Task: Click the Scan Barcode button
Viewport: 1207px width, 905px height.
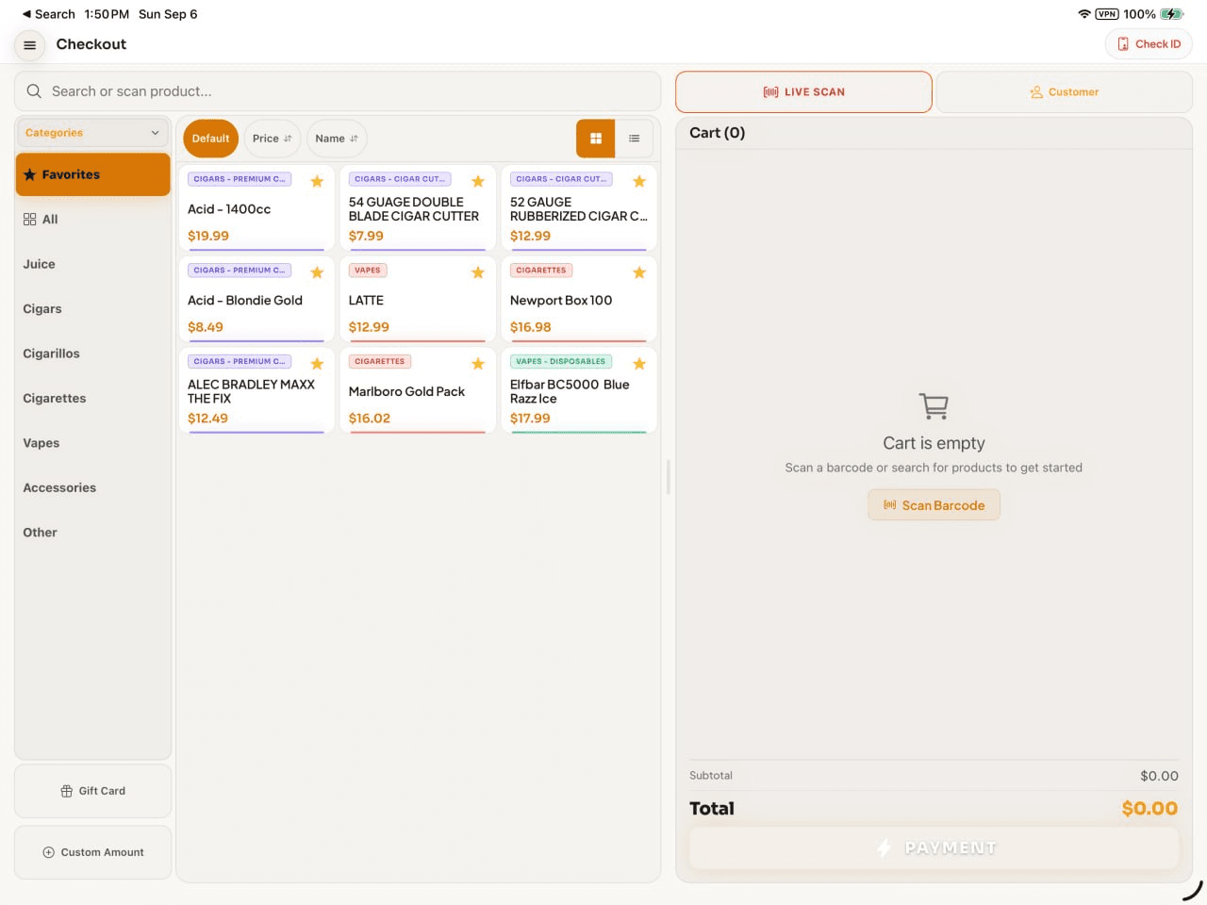Action: [934, 505]
